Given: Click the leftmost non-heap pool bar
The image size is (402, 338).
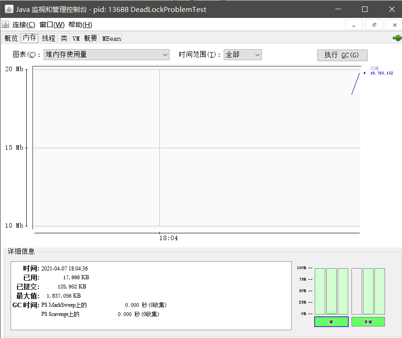Looking at the screenshot, I should tap(357, 291).
